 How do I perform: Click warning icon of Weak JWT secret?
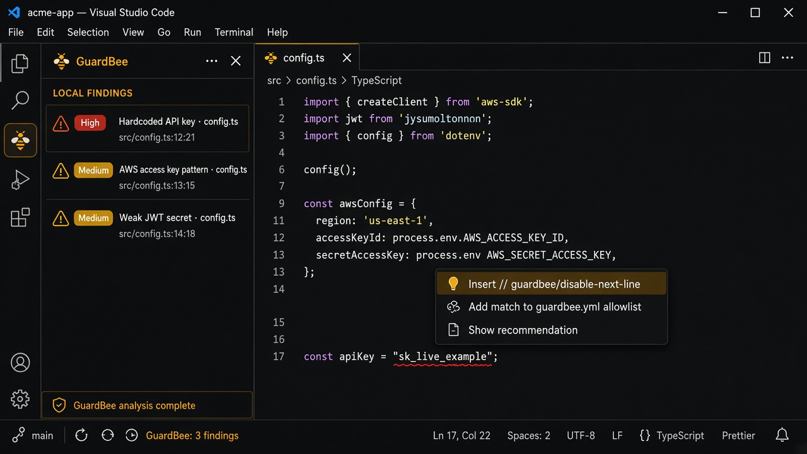pos(61,219)
